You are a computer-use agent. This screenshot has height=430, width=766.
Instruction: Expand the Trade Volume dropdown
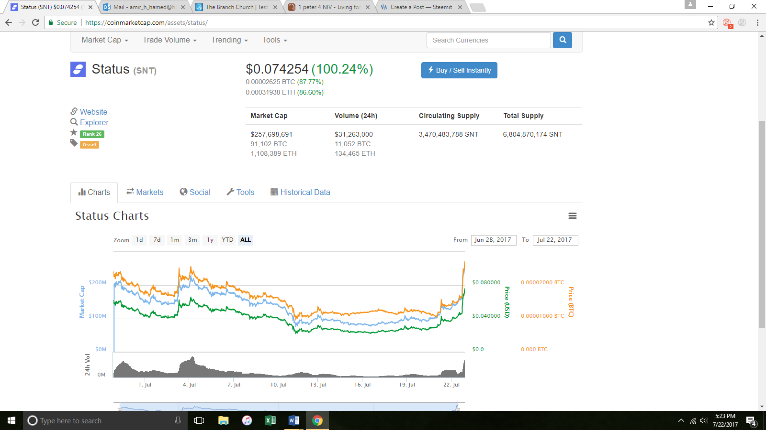coord(169,40)
